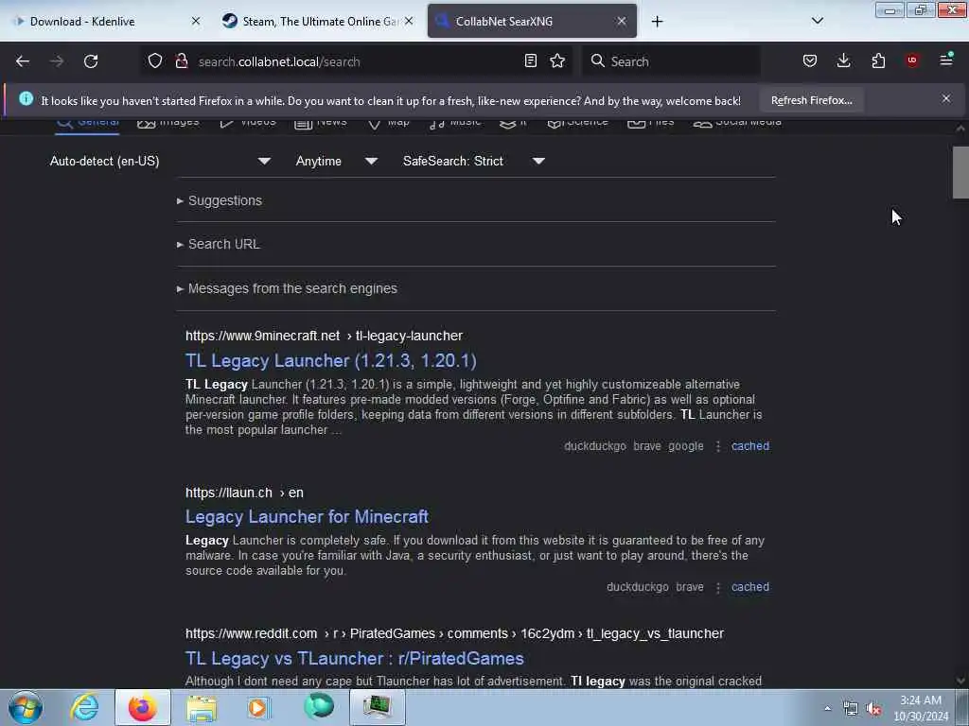Toggle reader view icon

point(530,60)
